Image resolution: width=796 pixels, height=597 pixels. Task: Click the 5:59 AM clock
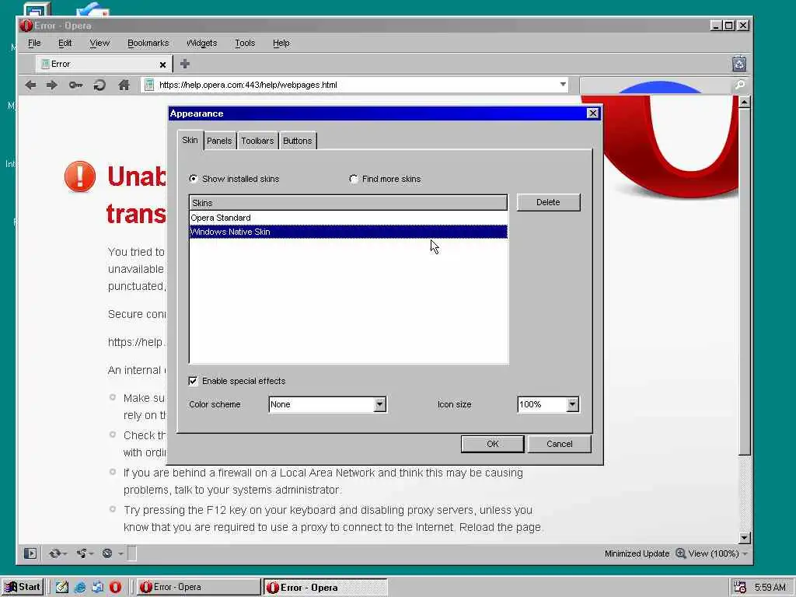coord(770,588)
